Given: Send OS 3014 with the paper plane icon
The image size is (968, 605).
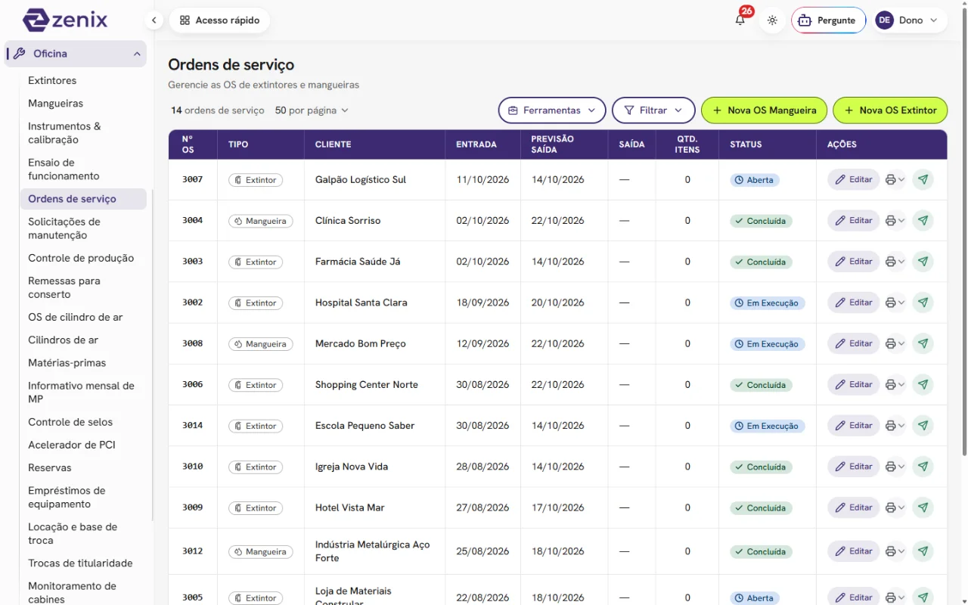Looking at the screenshot, I should click(x=923, y=426).
